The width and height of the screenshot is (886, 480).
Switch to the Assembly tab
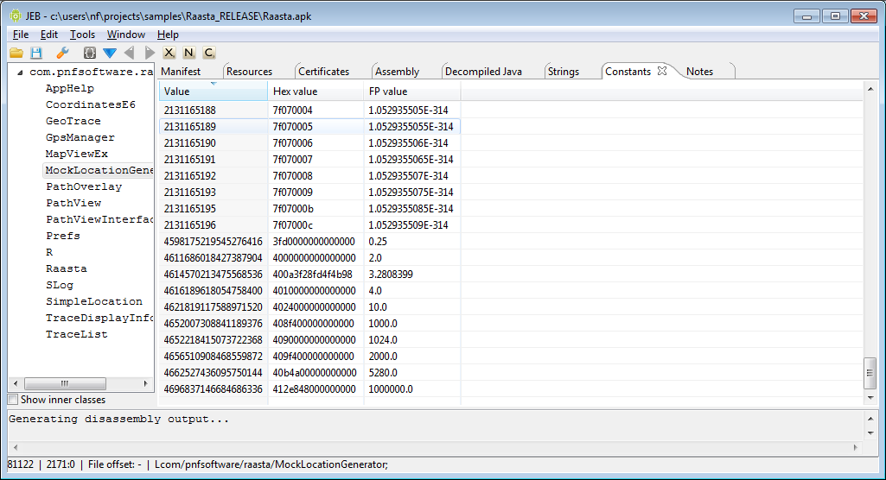(398, 72)
